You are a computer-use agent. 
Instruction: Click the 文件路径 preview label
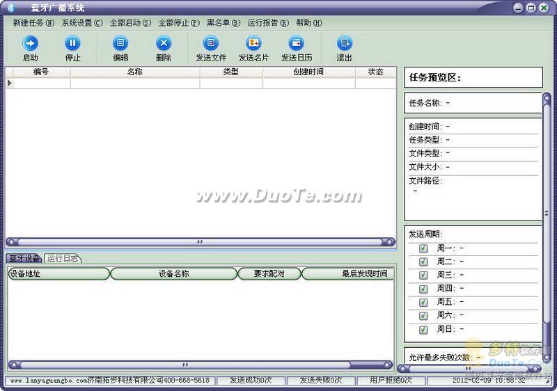425,181
